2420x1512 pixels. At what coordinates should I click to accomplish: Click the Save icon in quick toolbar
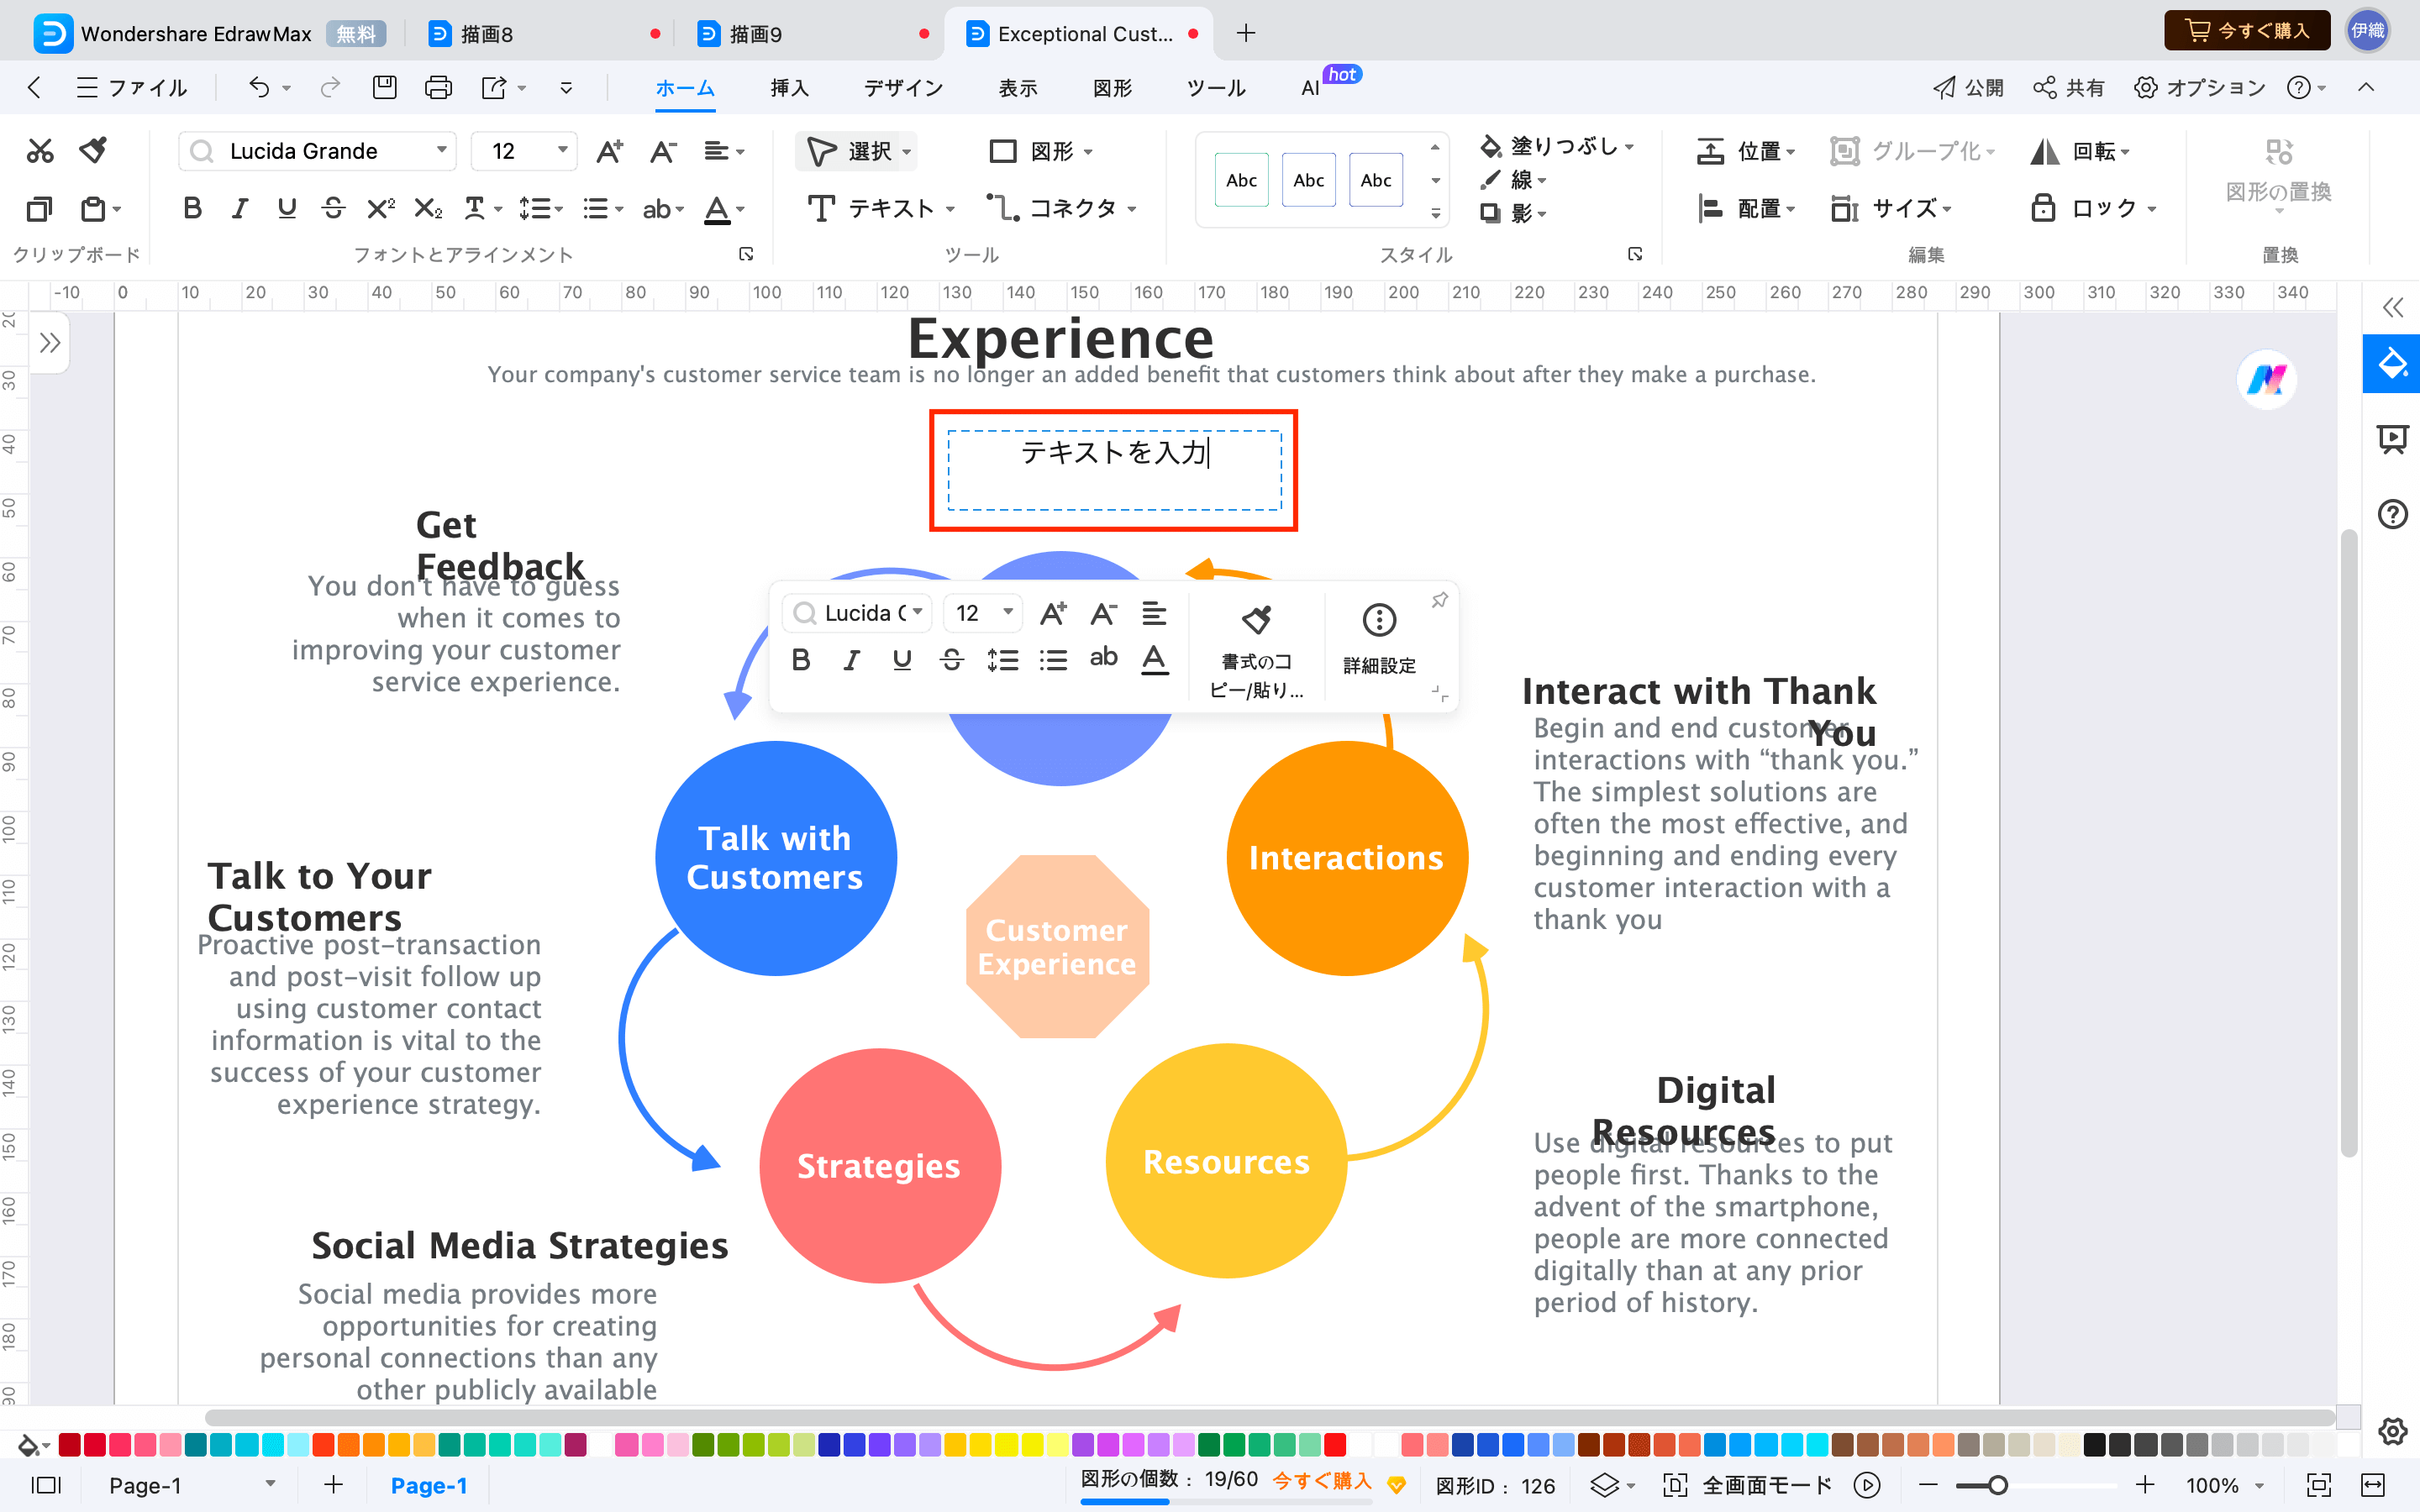(385, 88)
